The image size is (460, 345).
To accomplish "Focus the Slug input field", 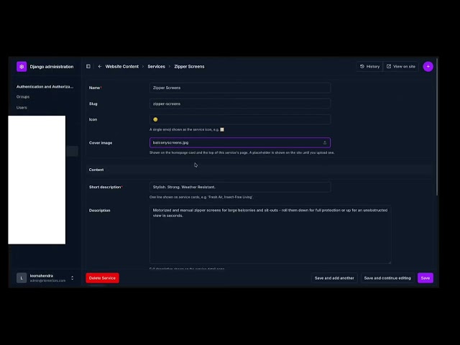I will tap(240, 103).
